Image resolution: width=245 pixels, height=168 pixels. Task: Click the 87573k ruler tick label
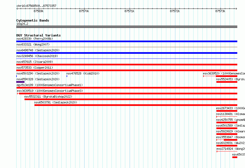(x=220, y=11)
